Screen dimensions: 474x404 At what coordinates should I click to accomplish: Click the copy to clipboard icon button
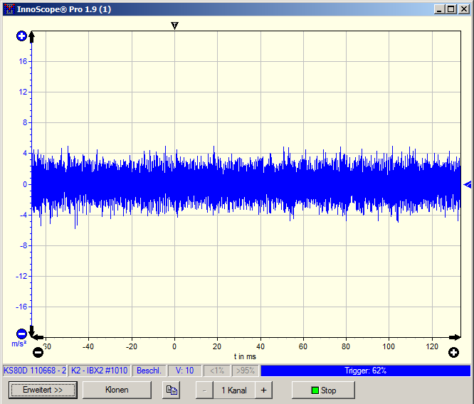coord(171,390)
